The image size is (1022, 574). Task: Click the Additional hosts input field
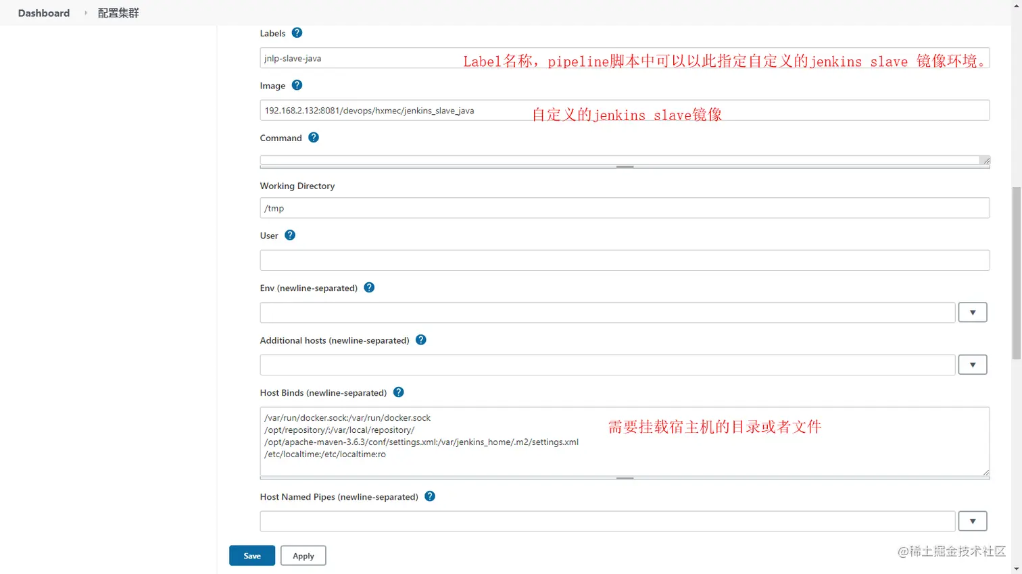tap(608, 365)
